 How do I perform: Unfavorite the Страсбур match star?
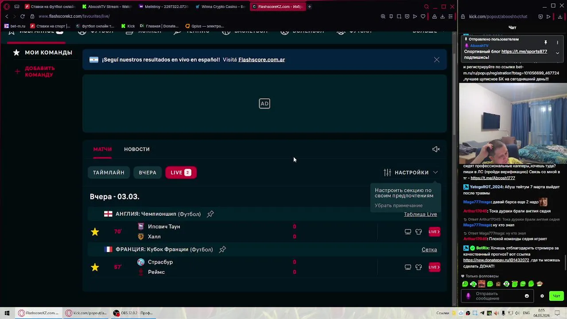(x=95, y=267)
